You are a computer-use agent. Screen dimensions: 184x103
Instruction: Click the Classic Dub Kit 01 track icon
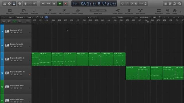[7, 87]
